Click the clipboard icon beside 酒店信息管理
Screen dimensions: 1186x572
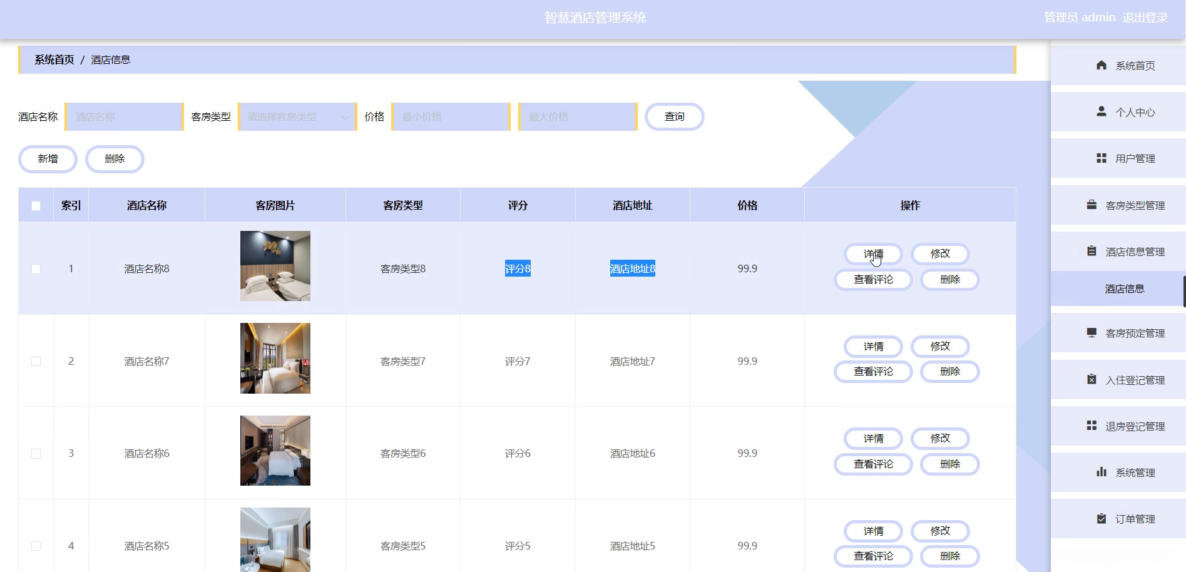[1091, 251]
